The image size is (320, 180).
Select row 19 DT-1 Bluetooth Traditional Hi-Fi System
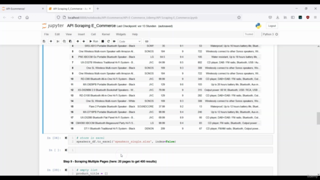click(165, 128)
